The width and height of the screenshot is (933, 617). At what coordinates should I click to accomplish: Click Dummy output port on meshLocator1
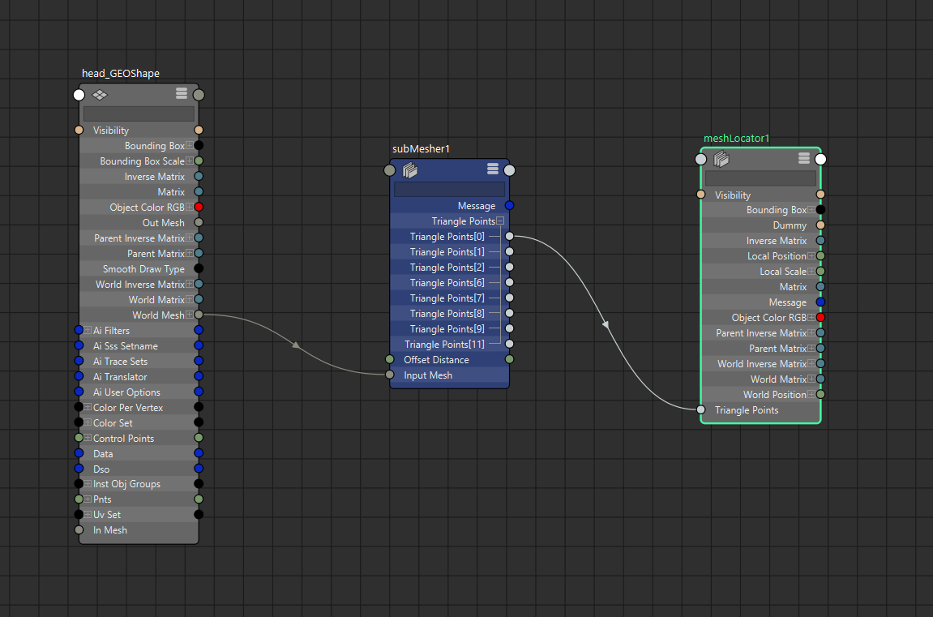[x=820, y=225]
